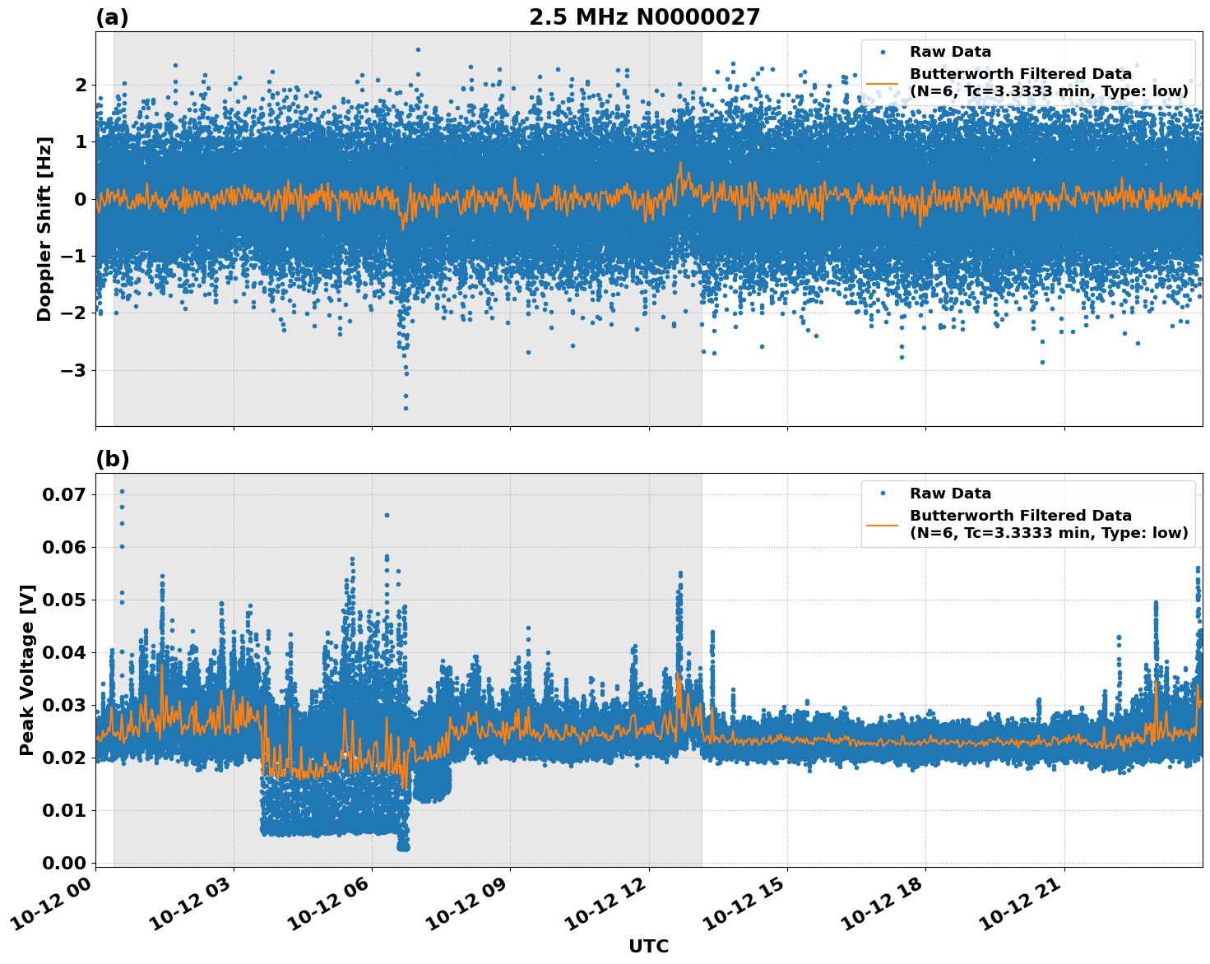Image resolution: width=1210 pixels, height=964 pixels.
Task: Click the orange Butterworth line sample in panel (a) legend
Action: tap(883, 83)
